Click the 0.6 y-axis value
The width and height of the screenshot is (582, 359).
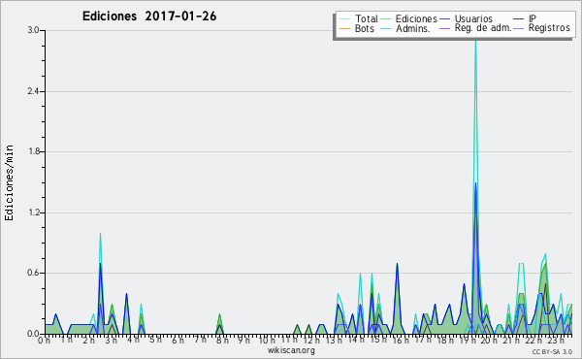33,274
